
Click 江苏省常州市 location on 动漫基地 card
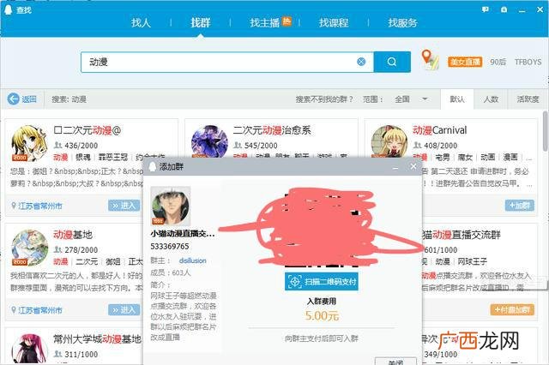pyautogui.click(x=37, y=310)
